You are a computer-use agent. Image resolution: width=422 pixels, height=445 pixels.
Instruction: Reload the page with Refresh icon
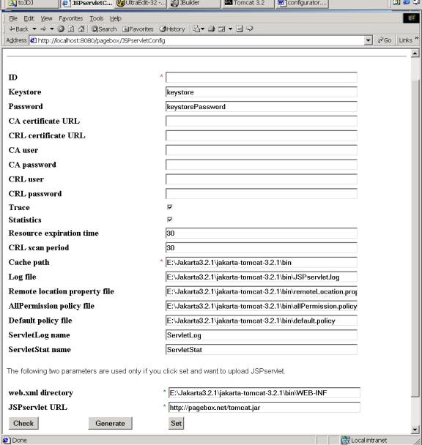(71, 29)
